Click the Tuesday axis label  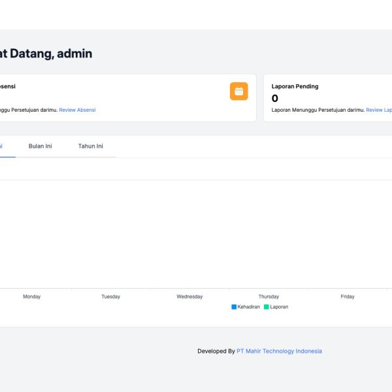click(x=110, y=297)
